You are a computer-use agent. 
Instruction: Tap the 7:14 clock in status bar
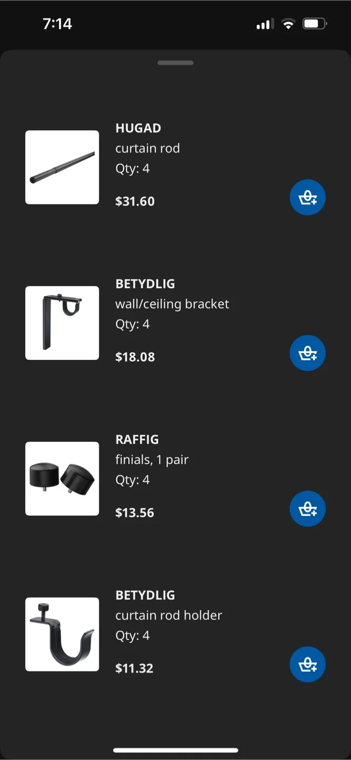58,24
